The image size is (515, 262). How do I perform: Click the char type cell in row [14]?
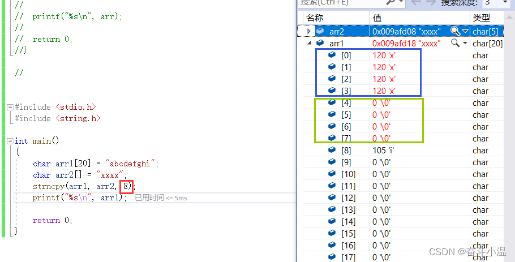click(x=480, y=222)
